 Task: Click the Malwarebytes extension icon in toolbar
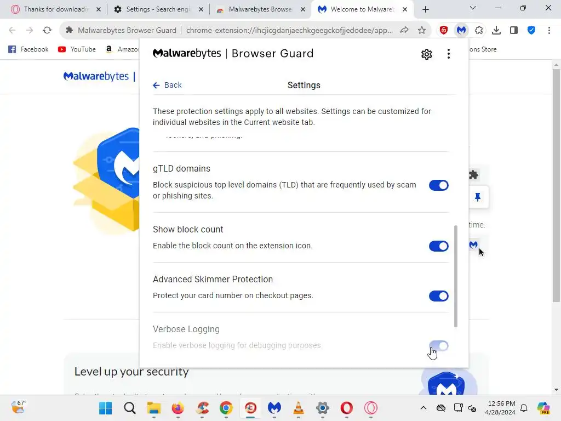461,31
